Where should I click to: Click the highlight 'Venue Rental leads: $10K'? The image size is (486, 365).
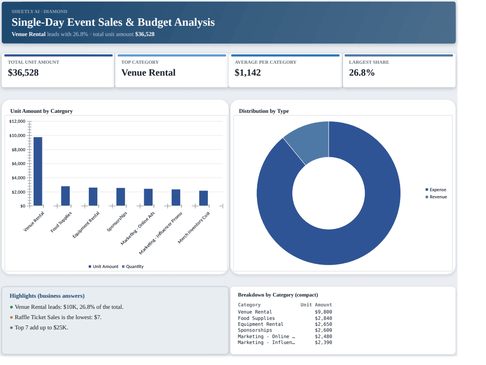coord(67,307)
